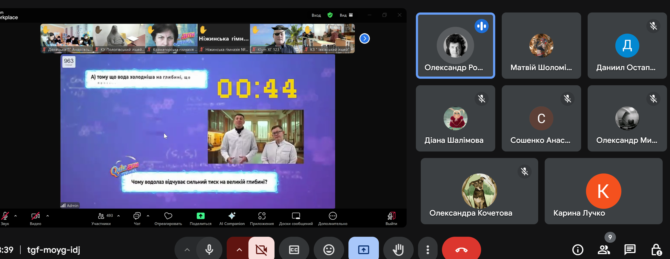Screen dimensions: 670x259
Task: Open Zoom video options arrow
Action: coord(48,216)
